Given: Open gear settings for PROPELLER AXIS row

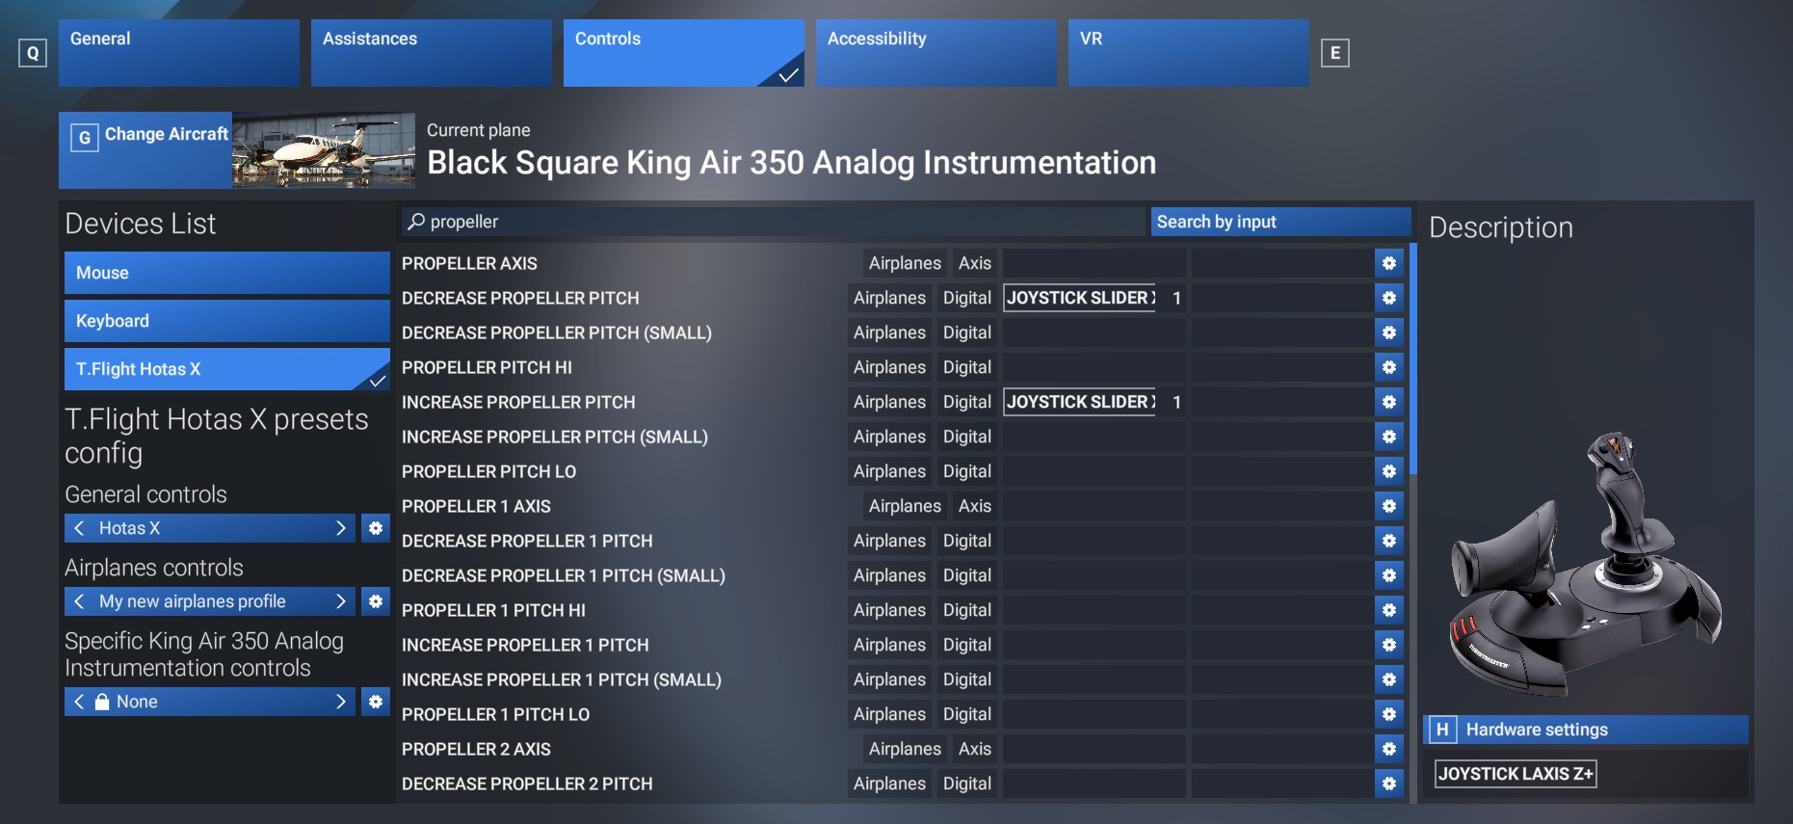Looking at the screenshot, I should [1388, 263].
